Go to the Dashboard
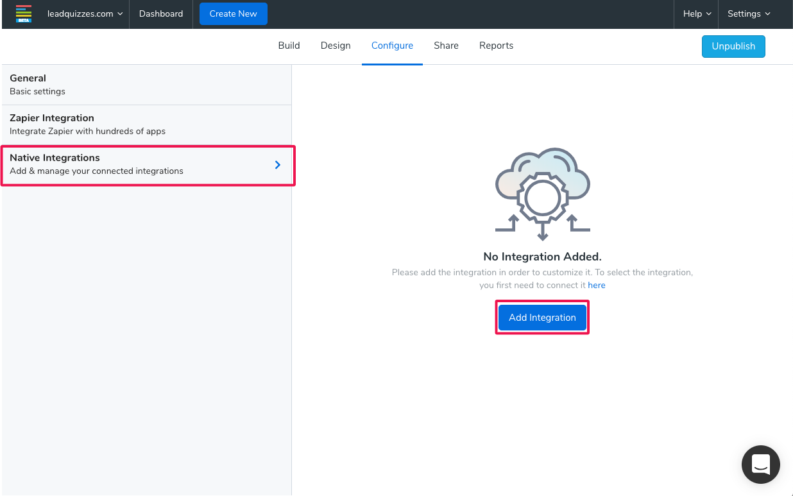Image resolution: width=793 pixels, height=496 pixels. [161, 13]
